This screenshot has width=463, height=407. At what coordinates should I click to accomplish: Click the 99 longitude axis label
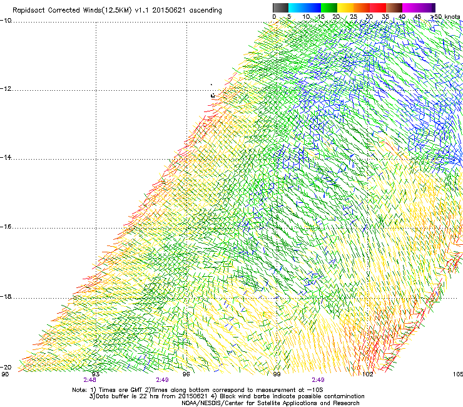[277, 374]
